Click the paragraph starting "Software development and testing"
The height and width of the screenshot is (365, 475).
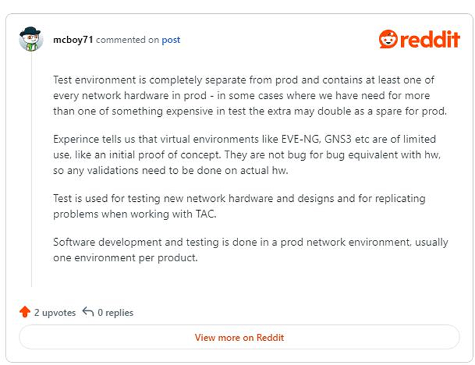point(251,250)
